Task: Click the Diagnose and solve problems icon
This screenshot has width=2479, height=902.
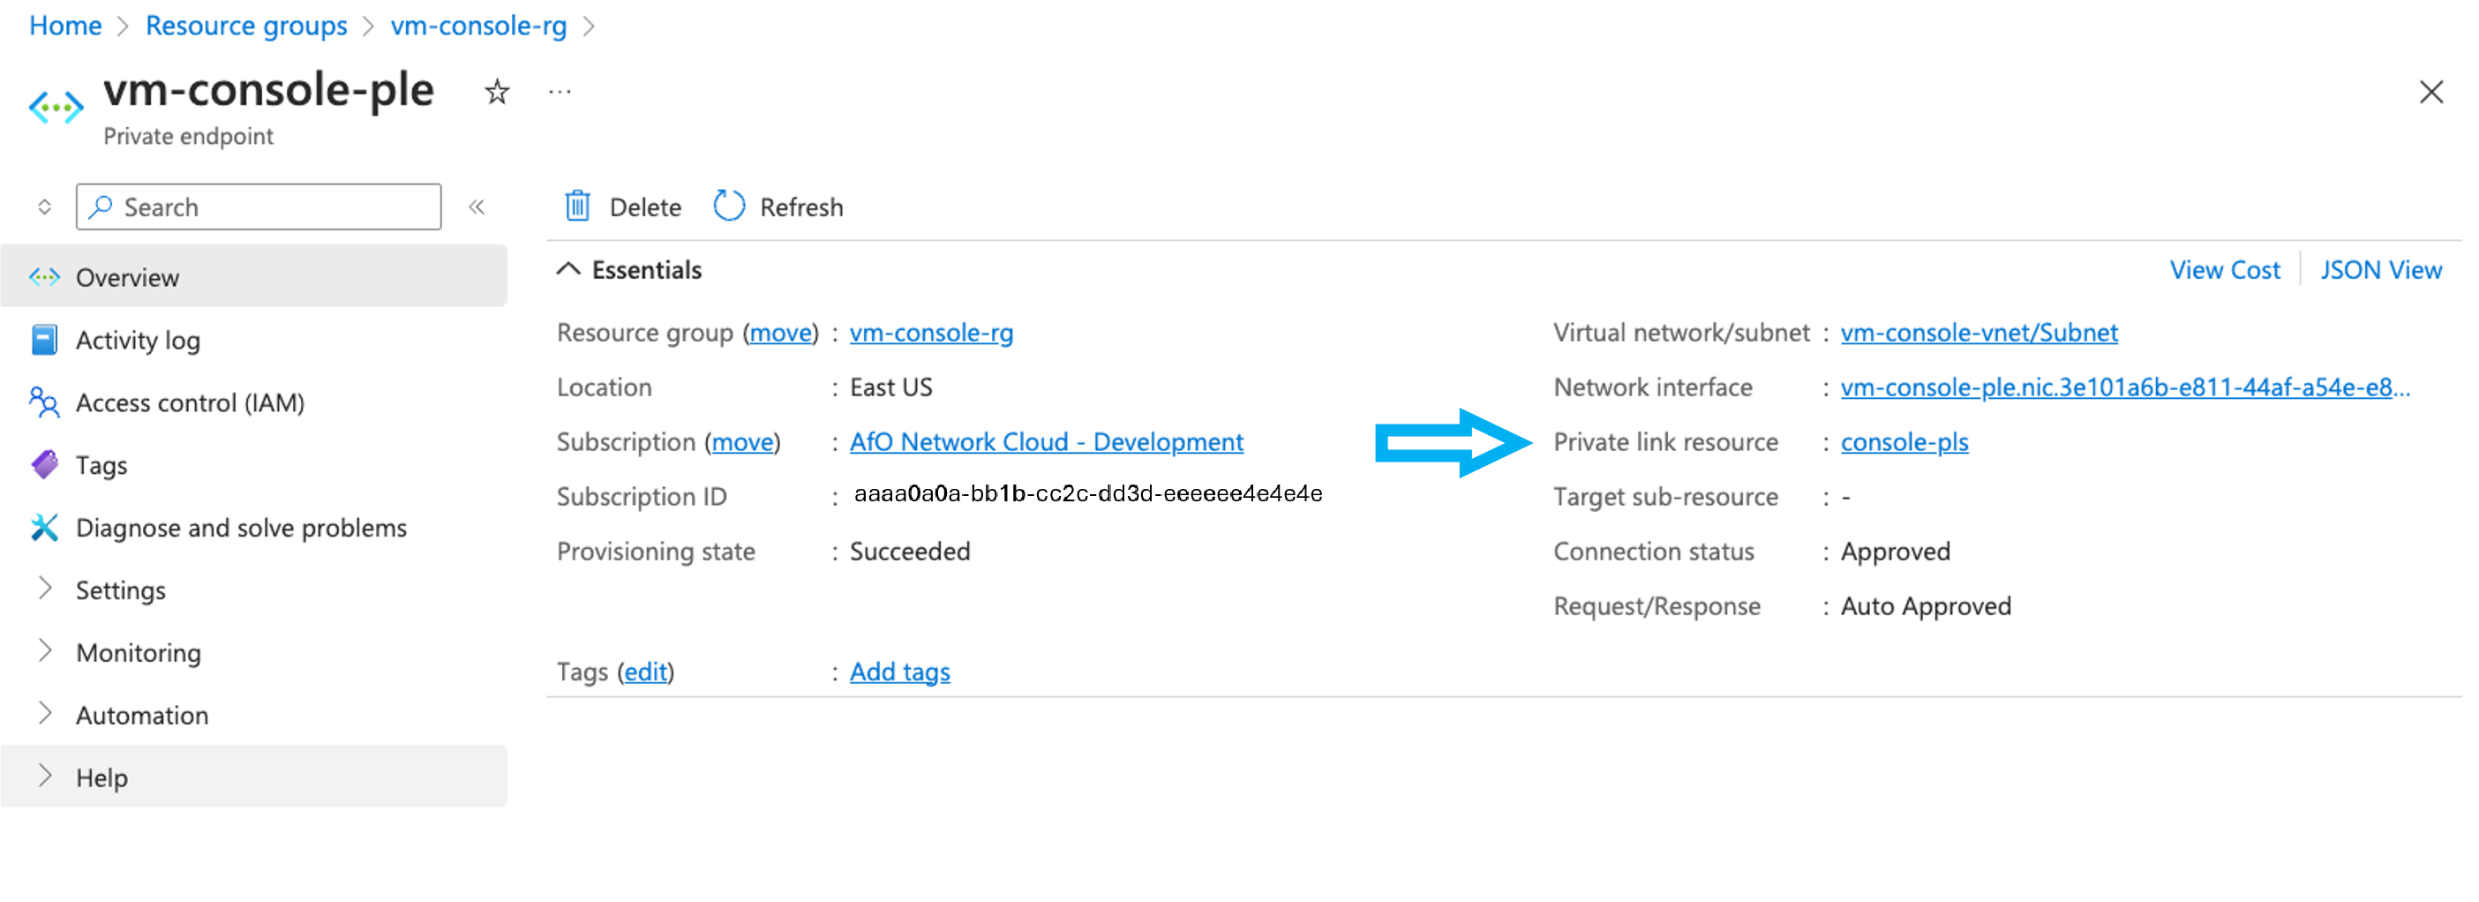Action: pyautogui.click(x=44, y=528)
